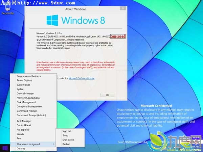The image size is (203, 152).
Task: Select Search in the menu
Action: (33, 134)
